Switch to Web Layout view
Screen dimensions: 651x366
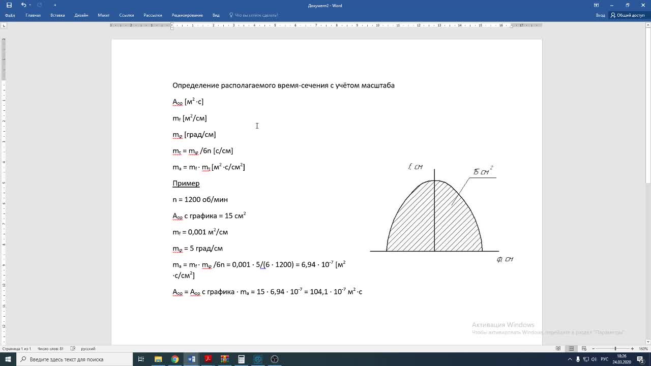click(584, 349)
